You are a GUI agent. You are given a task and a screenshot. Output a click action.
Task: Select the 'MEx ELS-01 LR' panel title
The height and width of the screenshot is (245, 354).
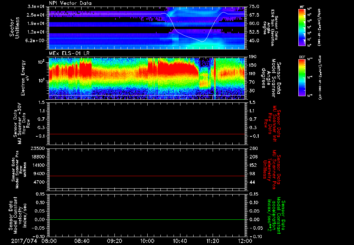coord(69,54)
